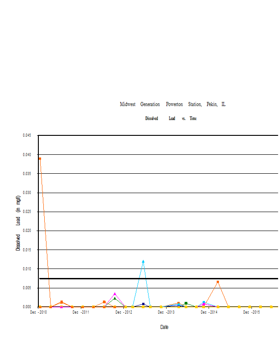Select the X-axis title Date
Screen dimensions: 279x361
(x=164, y=327)
